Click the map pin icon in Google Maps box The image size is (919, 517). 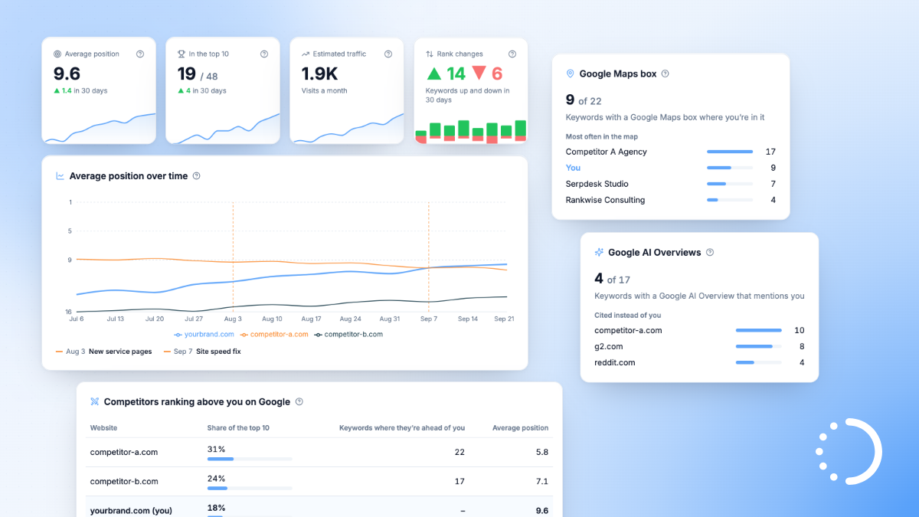click(570, 74)
